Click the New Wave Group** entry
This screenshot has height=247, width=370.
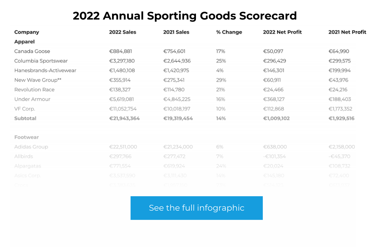click(36, 80)
